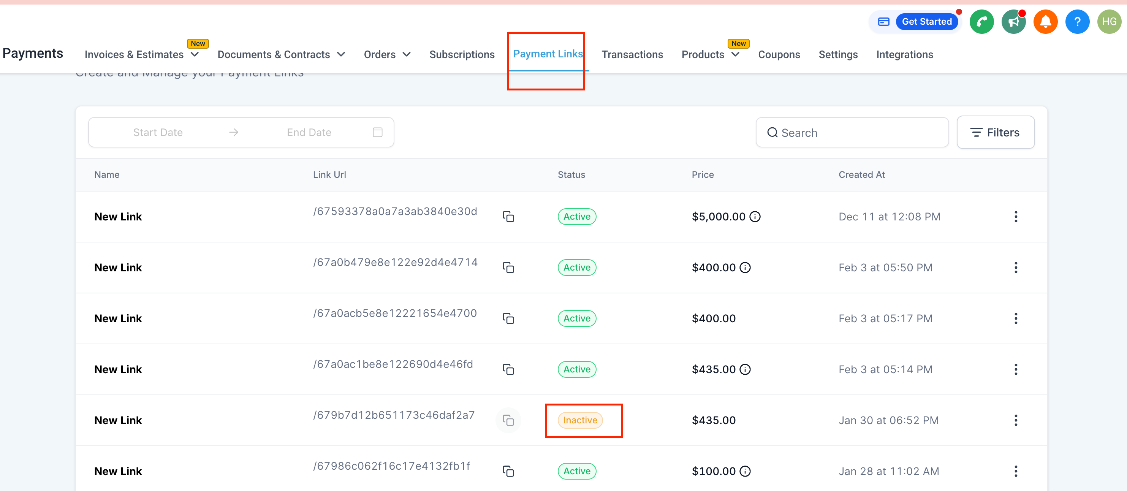Copy link URL of the inactive $435.00 link
Viewport: 1127px width, 491px height.
(x=508, y=421)
